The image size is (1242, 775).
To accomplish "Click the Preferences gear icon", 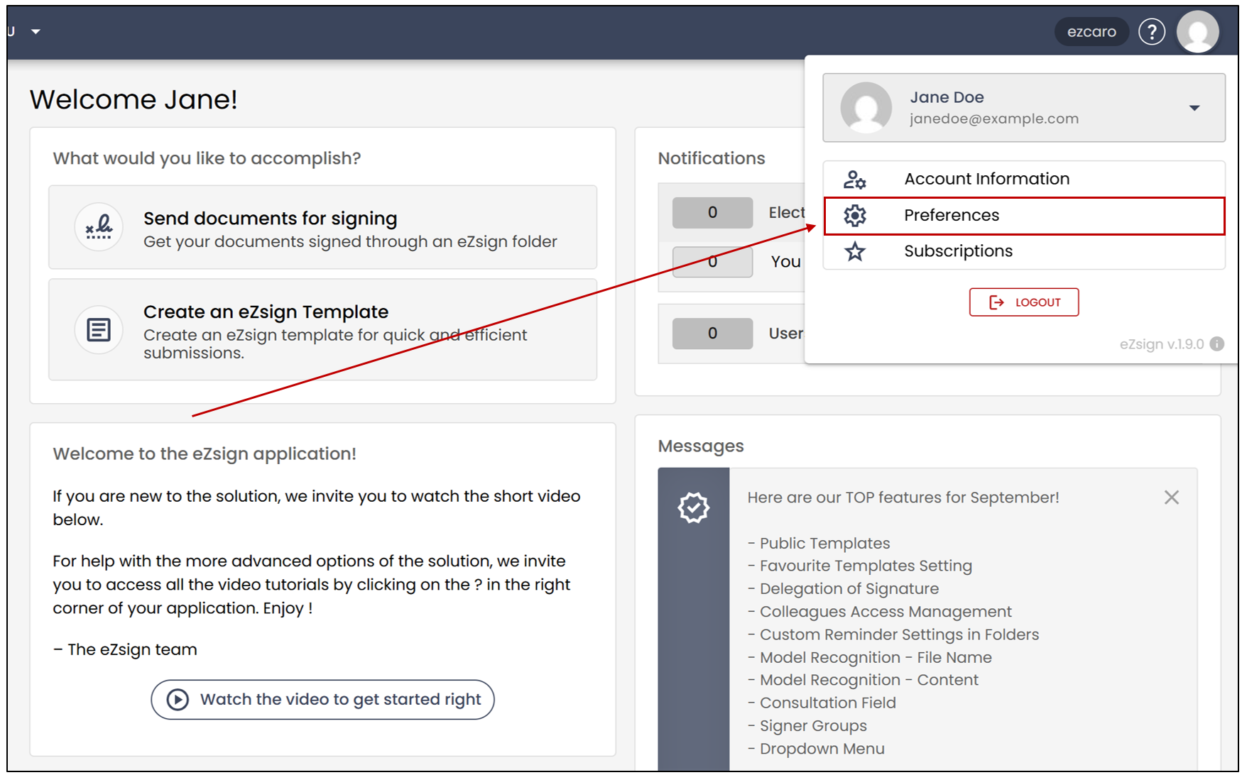I will tap(855, 216).
